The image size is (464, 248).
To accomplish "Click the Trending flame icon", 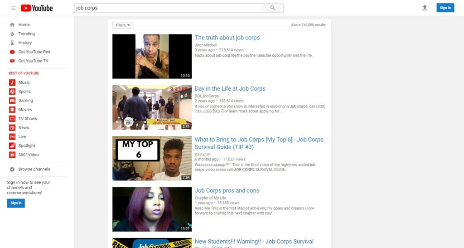I will (x=12, y=34).
